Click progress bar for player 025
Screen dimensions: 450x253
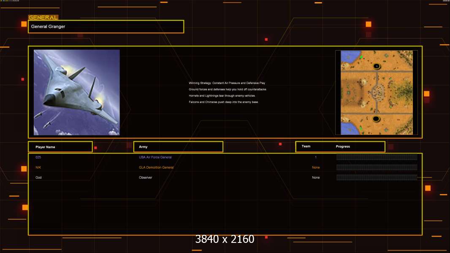point(377,157)
